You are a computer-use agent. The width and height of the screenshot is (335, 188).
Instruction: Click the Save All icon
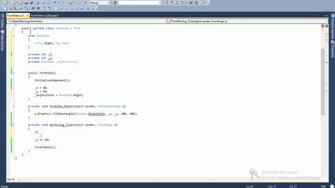[x=31, y=3]
